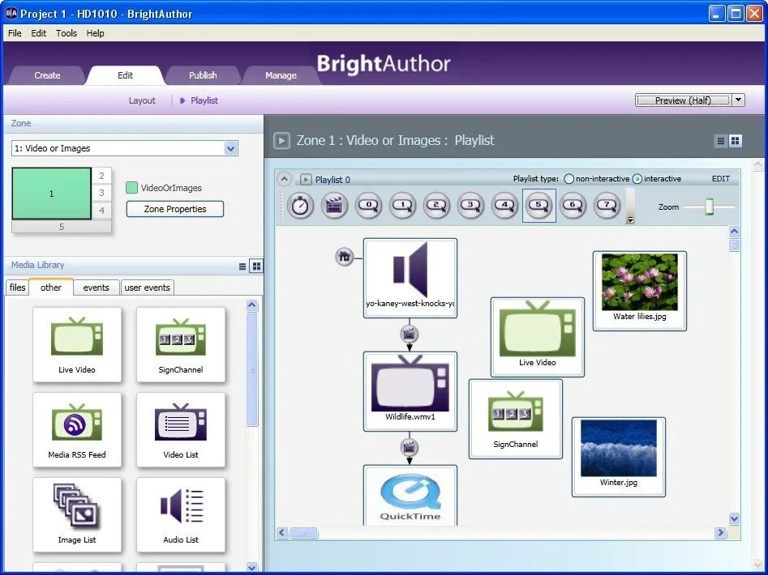Viewport: 768px width, 575px height.
Task: Switch playlist panel to grid view
Action: [736, 141]
